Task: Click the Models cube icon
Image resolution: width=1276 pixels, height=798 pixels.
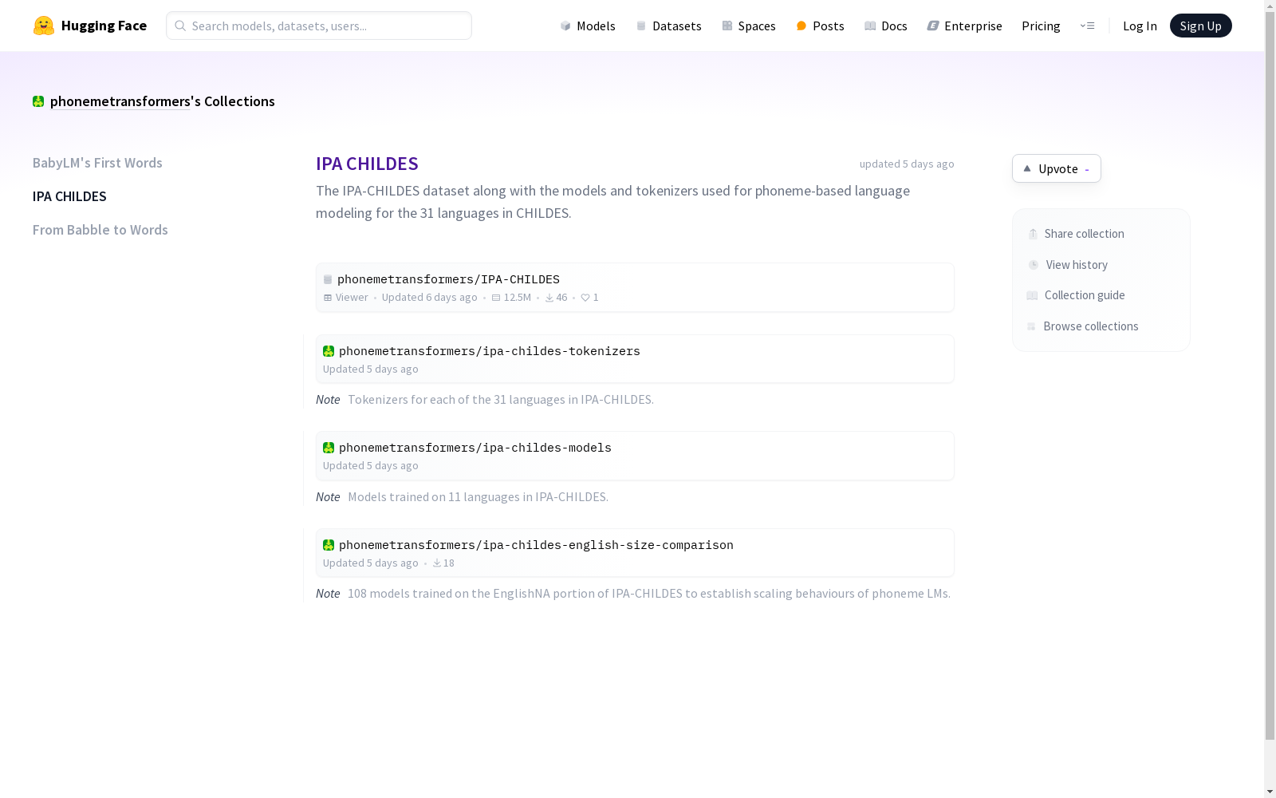Action: (565, 26)
